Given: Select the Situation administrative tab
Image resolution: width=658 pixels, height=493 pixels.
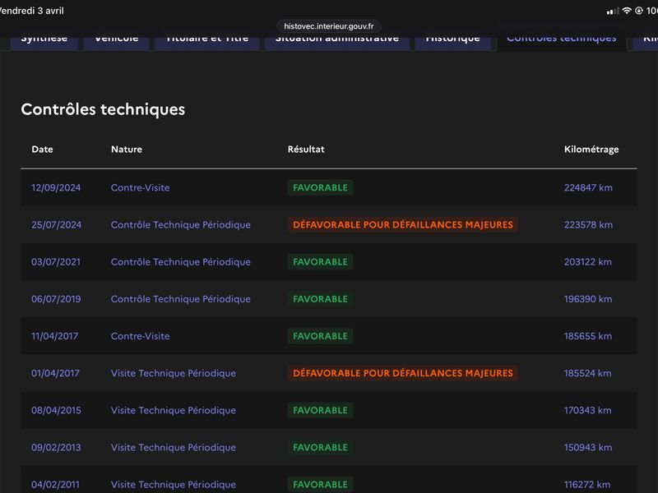Looking at the screenshot, I should point(337,42).
